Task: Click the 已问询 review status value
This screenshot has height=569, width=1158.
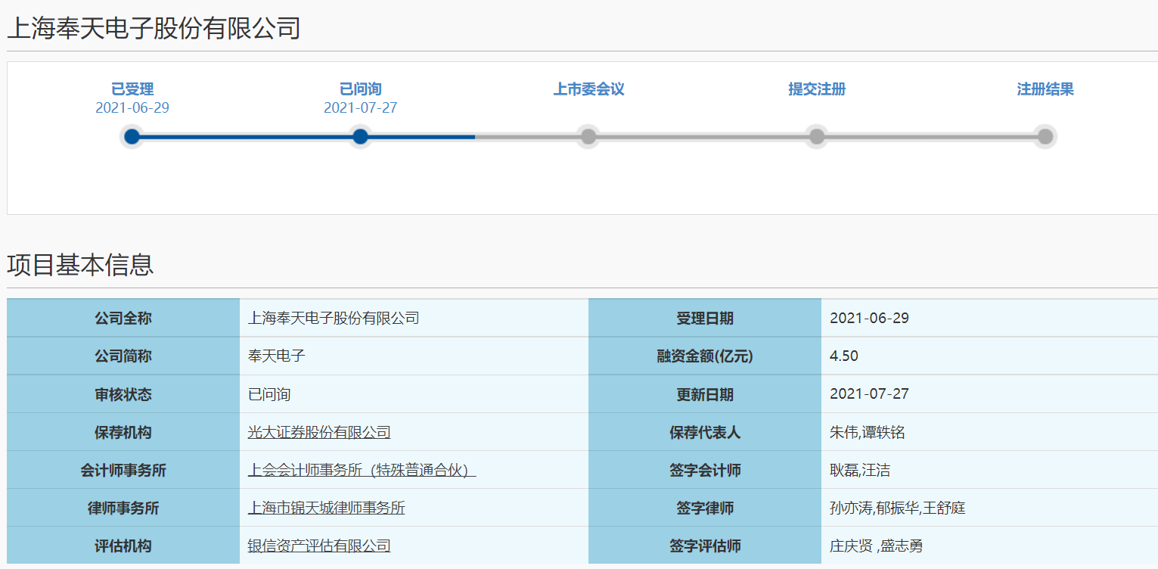Action: (269, 394)
